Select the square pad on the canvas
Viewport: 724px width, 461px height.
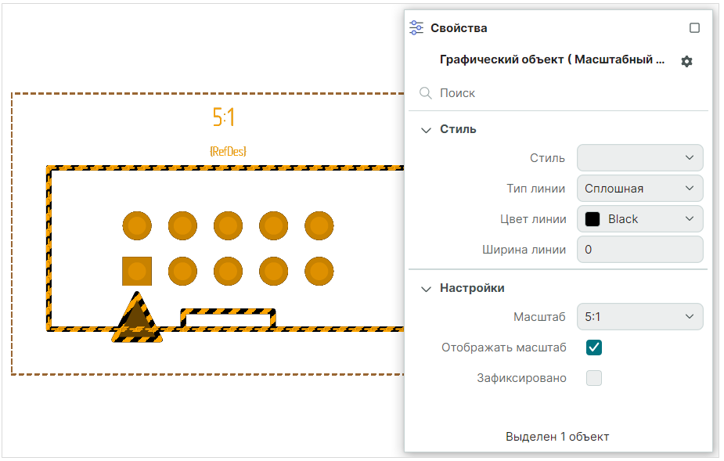137,272
